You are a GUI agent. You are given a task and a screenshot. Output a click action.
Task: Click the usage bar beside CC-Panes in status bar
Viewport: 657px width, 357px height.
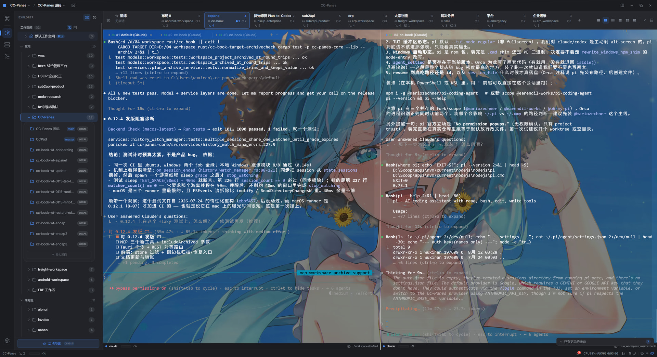(x=34, y=354)
